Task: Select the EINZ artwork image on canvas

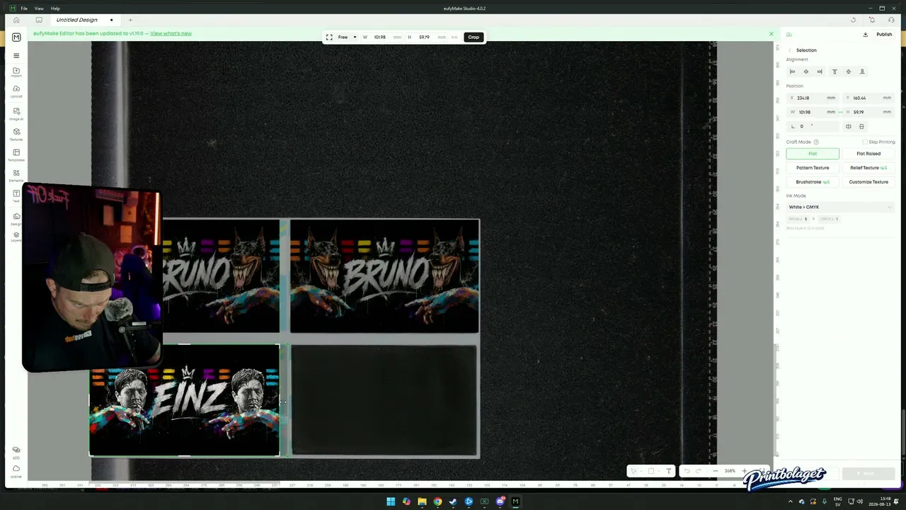Action: [184, 401]
